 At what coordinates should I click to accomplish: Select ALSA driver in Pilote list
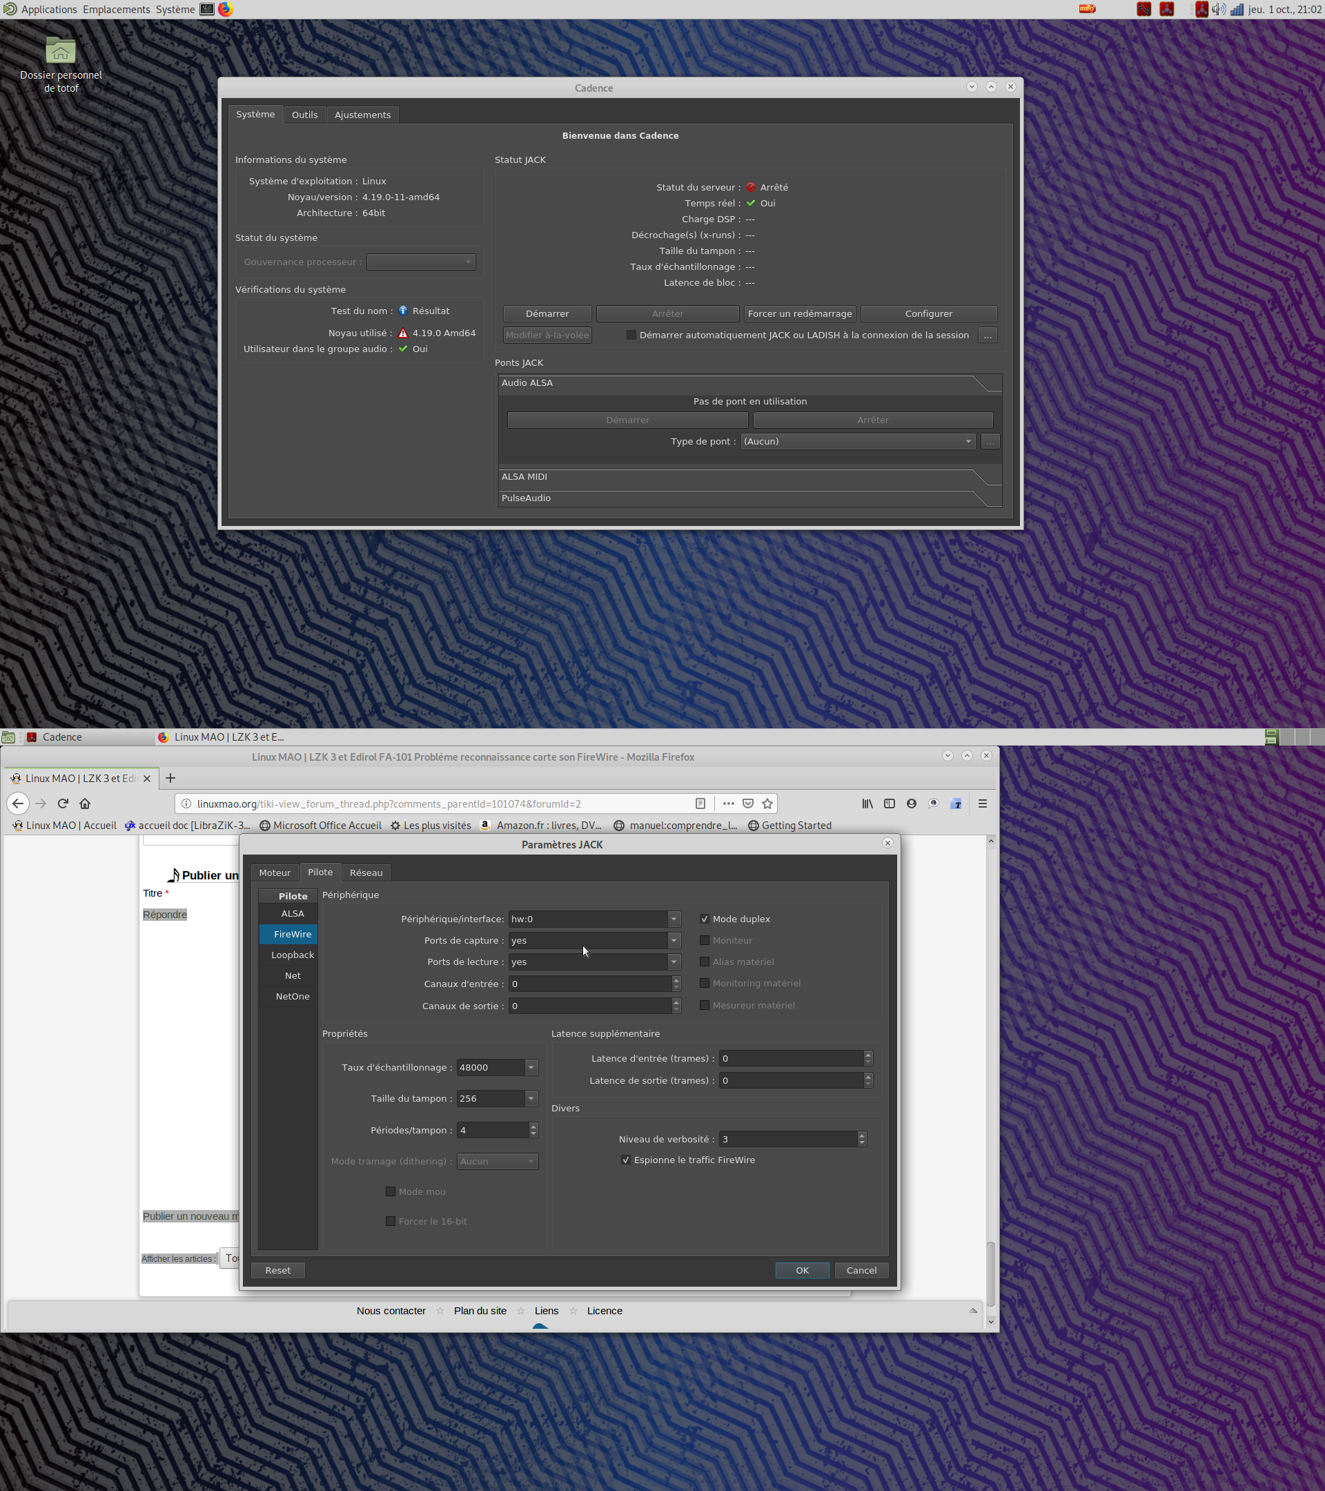[x=293, y=913]
